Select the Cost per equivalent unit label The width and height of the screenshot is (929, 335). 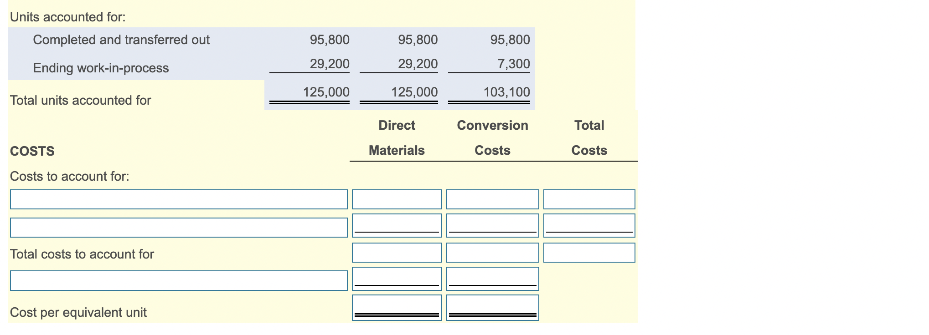click(78, 312)
